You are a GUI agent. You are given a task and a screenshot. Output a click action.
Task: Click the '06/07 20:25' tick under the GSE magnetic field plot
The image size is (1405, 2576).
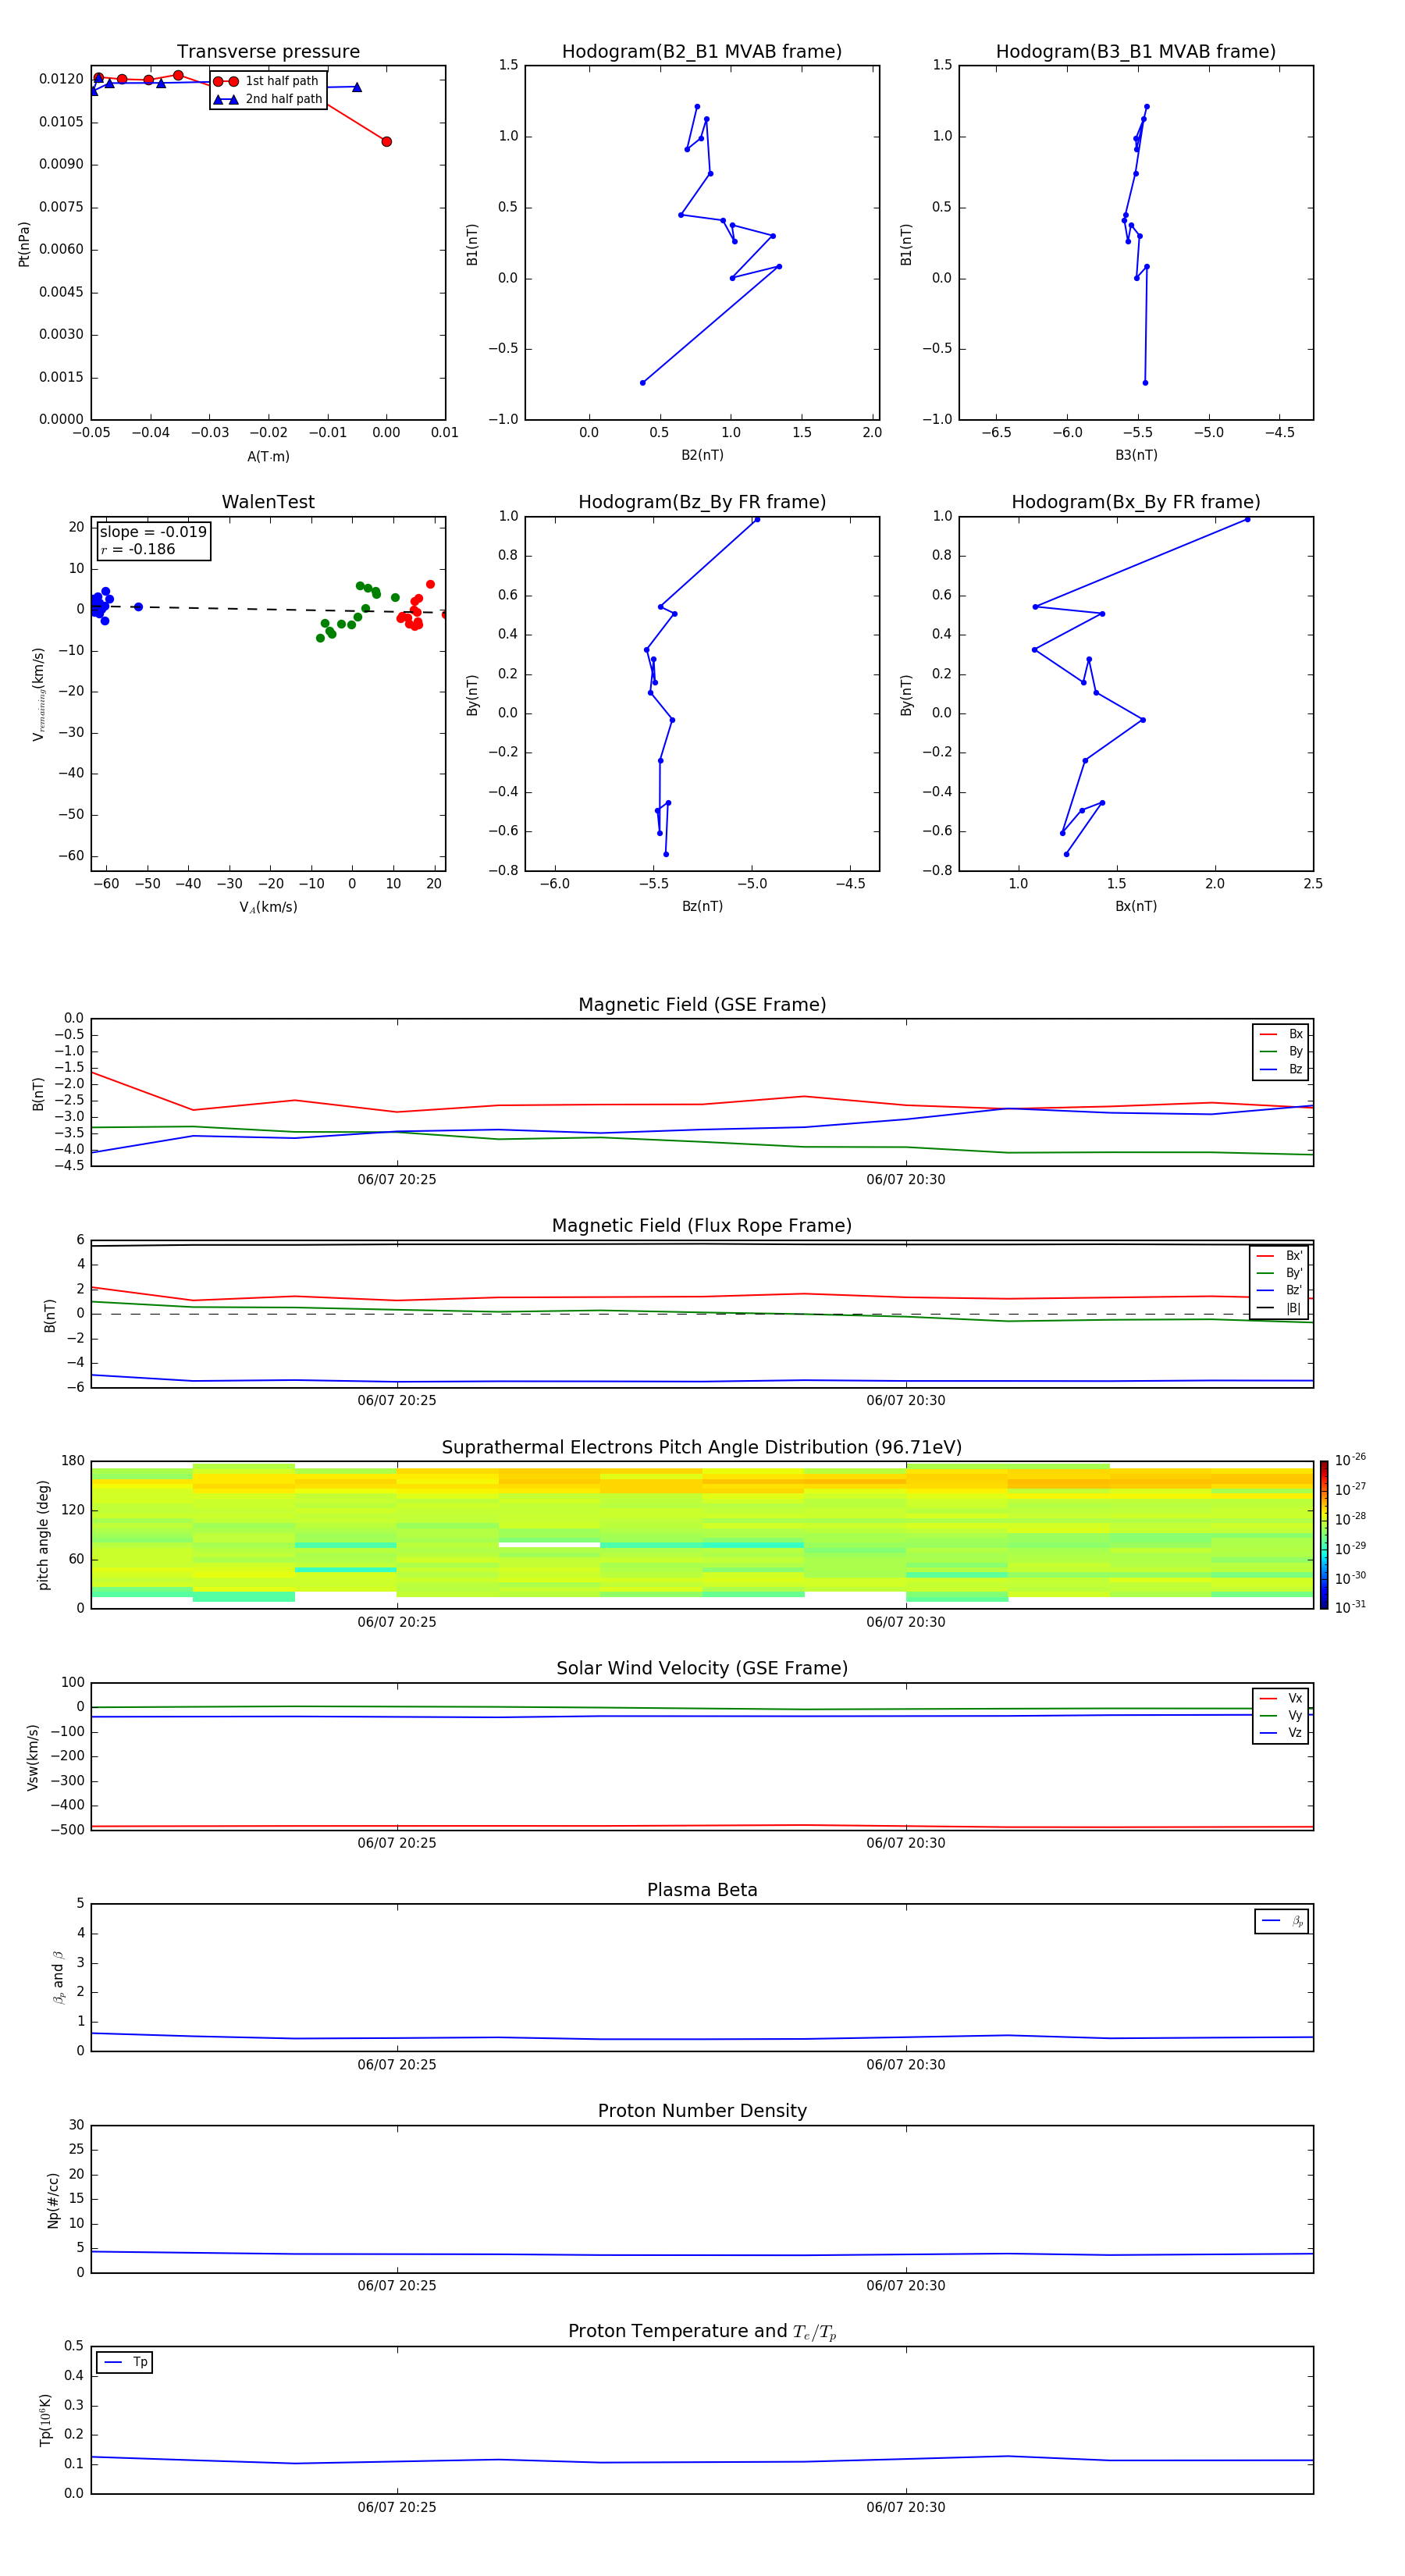(x=397, y=1180)
